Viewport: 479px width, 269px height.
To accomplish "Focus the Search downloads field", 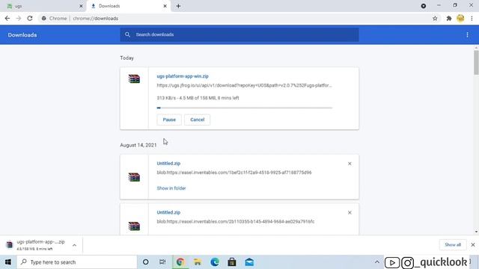I will click(x=239, y=34).
